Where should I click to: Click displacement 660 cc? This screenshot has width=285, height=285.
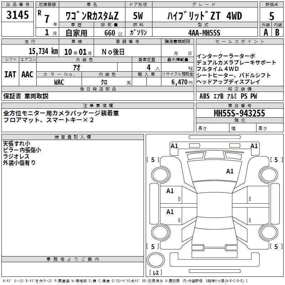113,33
